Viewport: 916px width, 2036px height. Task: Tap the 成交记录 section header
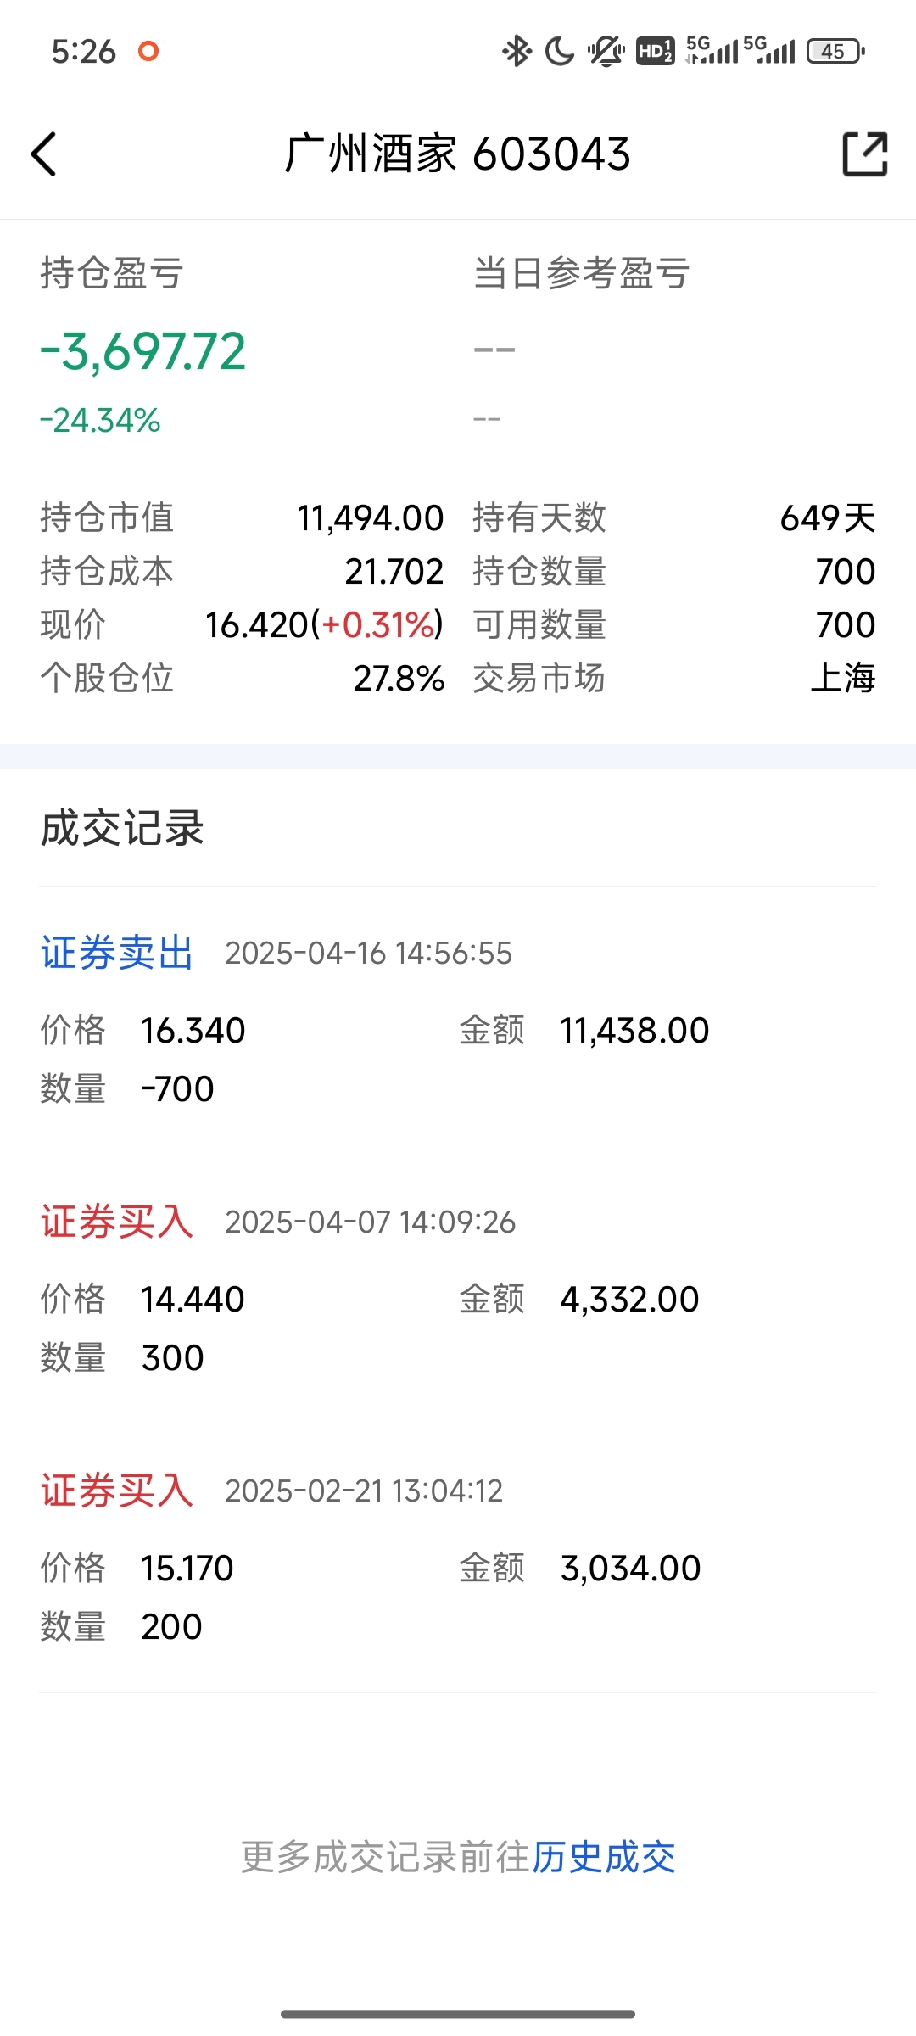(x=122, y=828)
